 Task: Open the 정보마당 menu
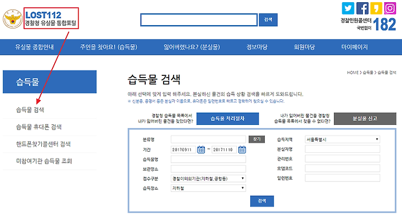pyautogui.click(x=257, y=47)
